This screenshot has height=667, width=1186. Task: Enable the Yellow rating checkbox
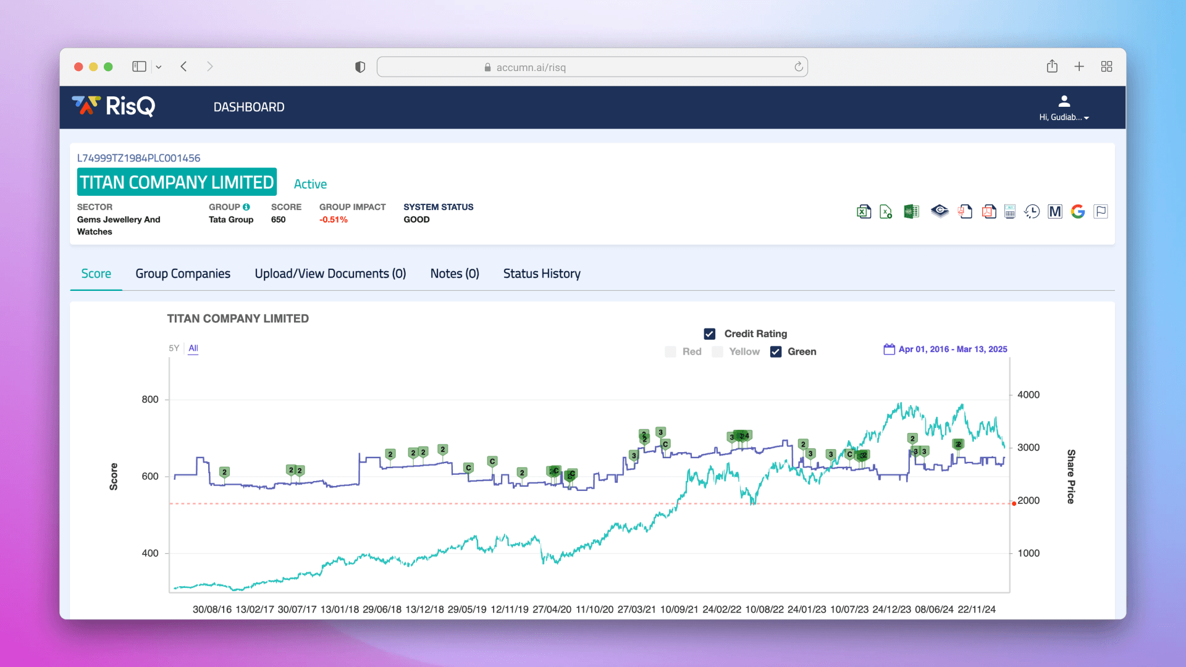(717, 351)
